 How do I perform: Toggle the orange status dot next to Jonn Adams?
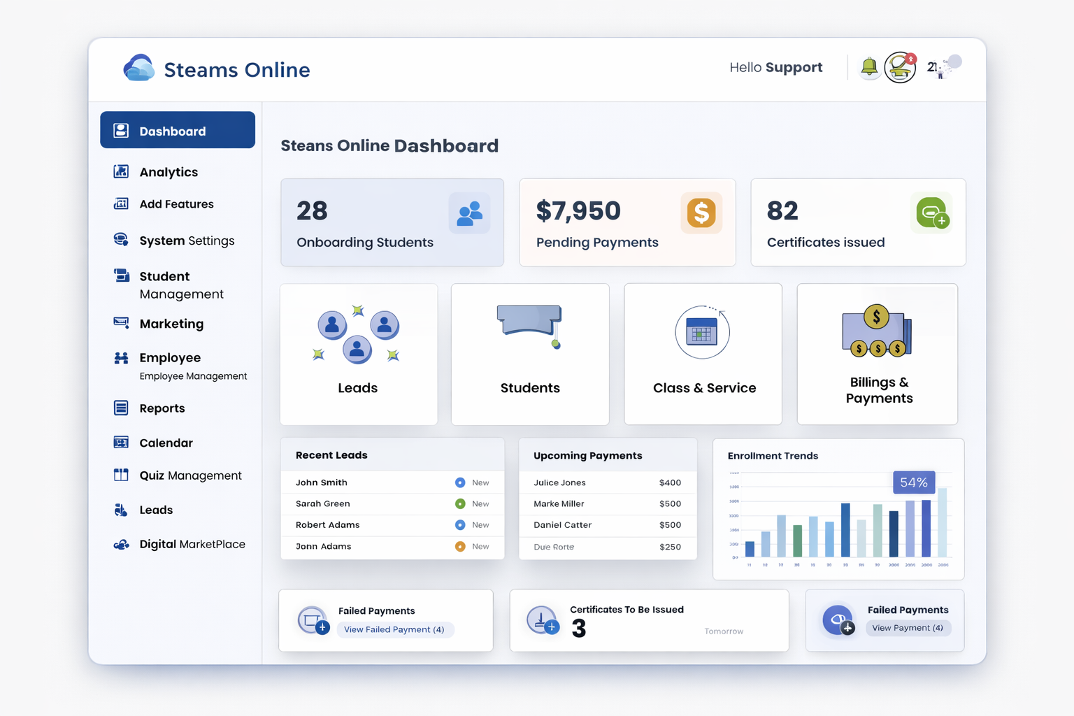click(x=460, y=546)
